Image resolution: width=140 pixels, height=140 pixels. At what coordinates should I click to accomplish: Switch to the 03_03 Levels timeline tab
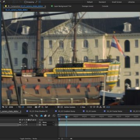point(91,111)
